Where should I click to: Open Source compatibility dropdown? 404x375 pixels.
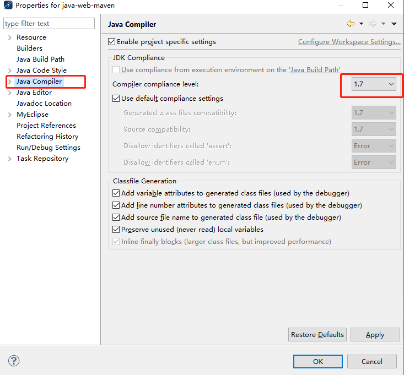374,129
